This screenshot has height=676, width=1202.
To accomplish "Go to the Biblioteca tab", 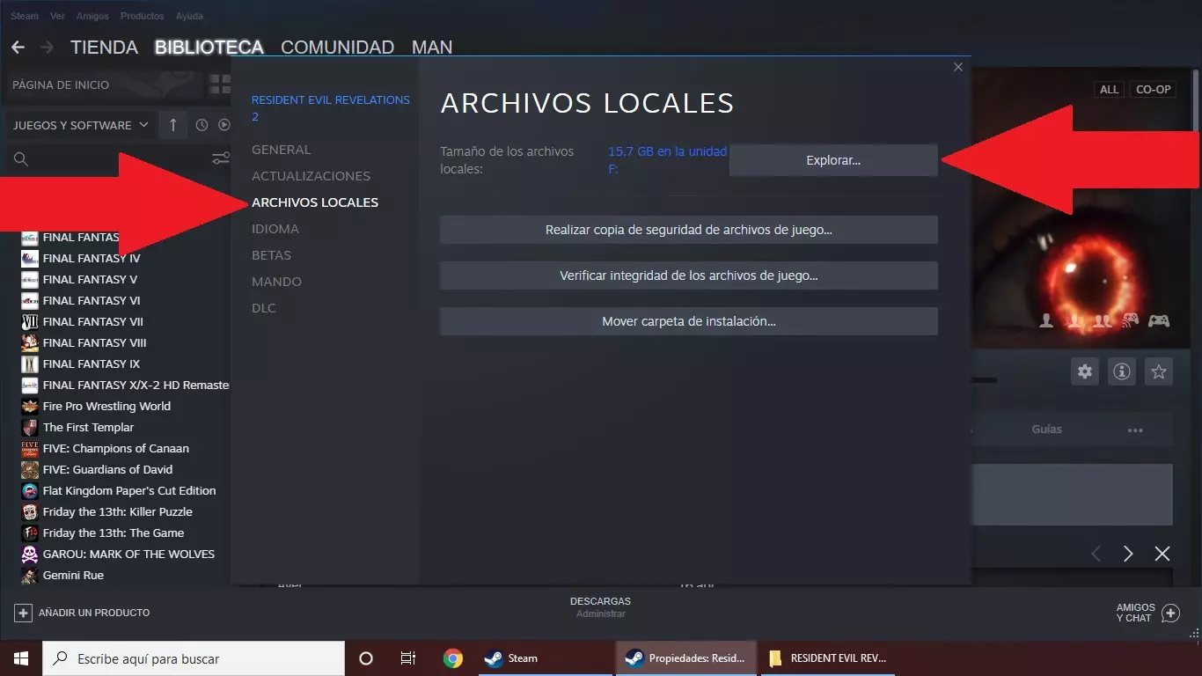I will [x=209, y=47].
